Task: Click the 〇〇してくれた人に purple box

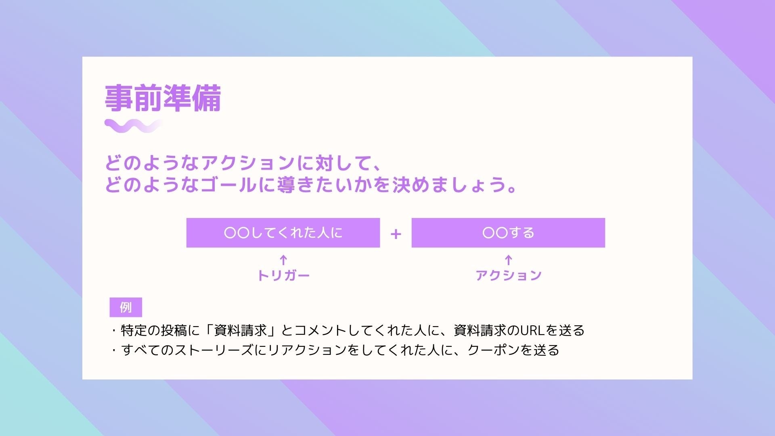Action: point(283,233)
